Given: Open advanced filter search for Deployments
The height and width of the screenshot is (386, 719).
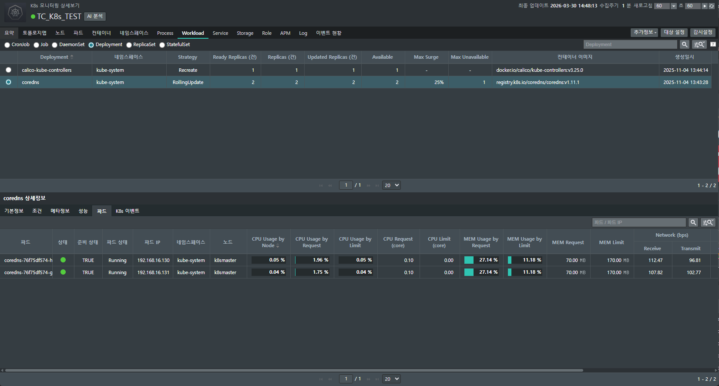Looking at the screenshot, I should [699, 44].
